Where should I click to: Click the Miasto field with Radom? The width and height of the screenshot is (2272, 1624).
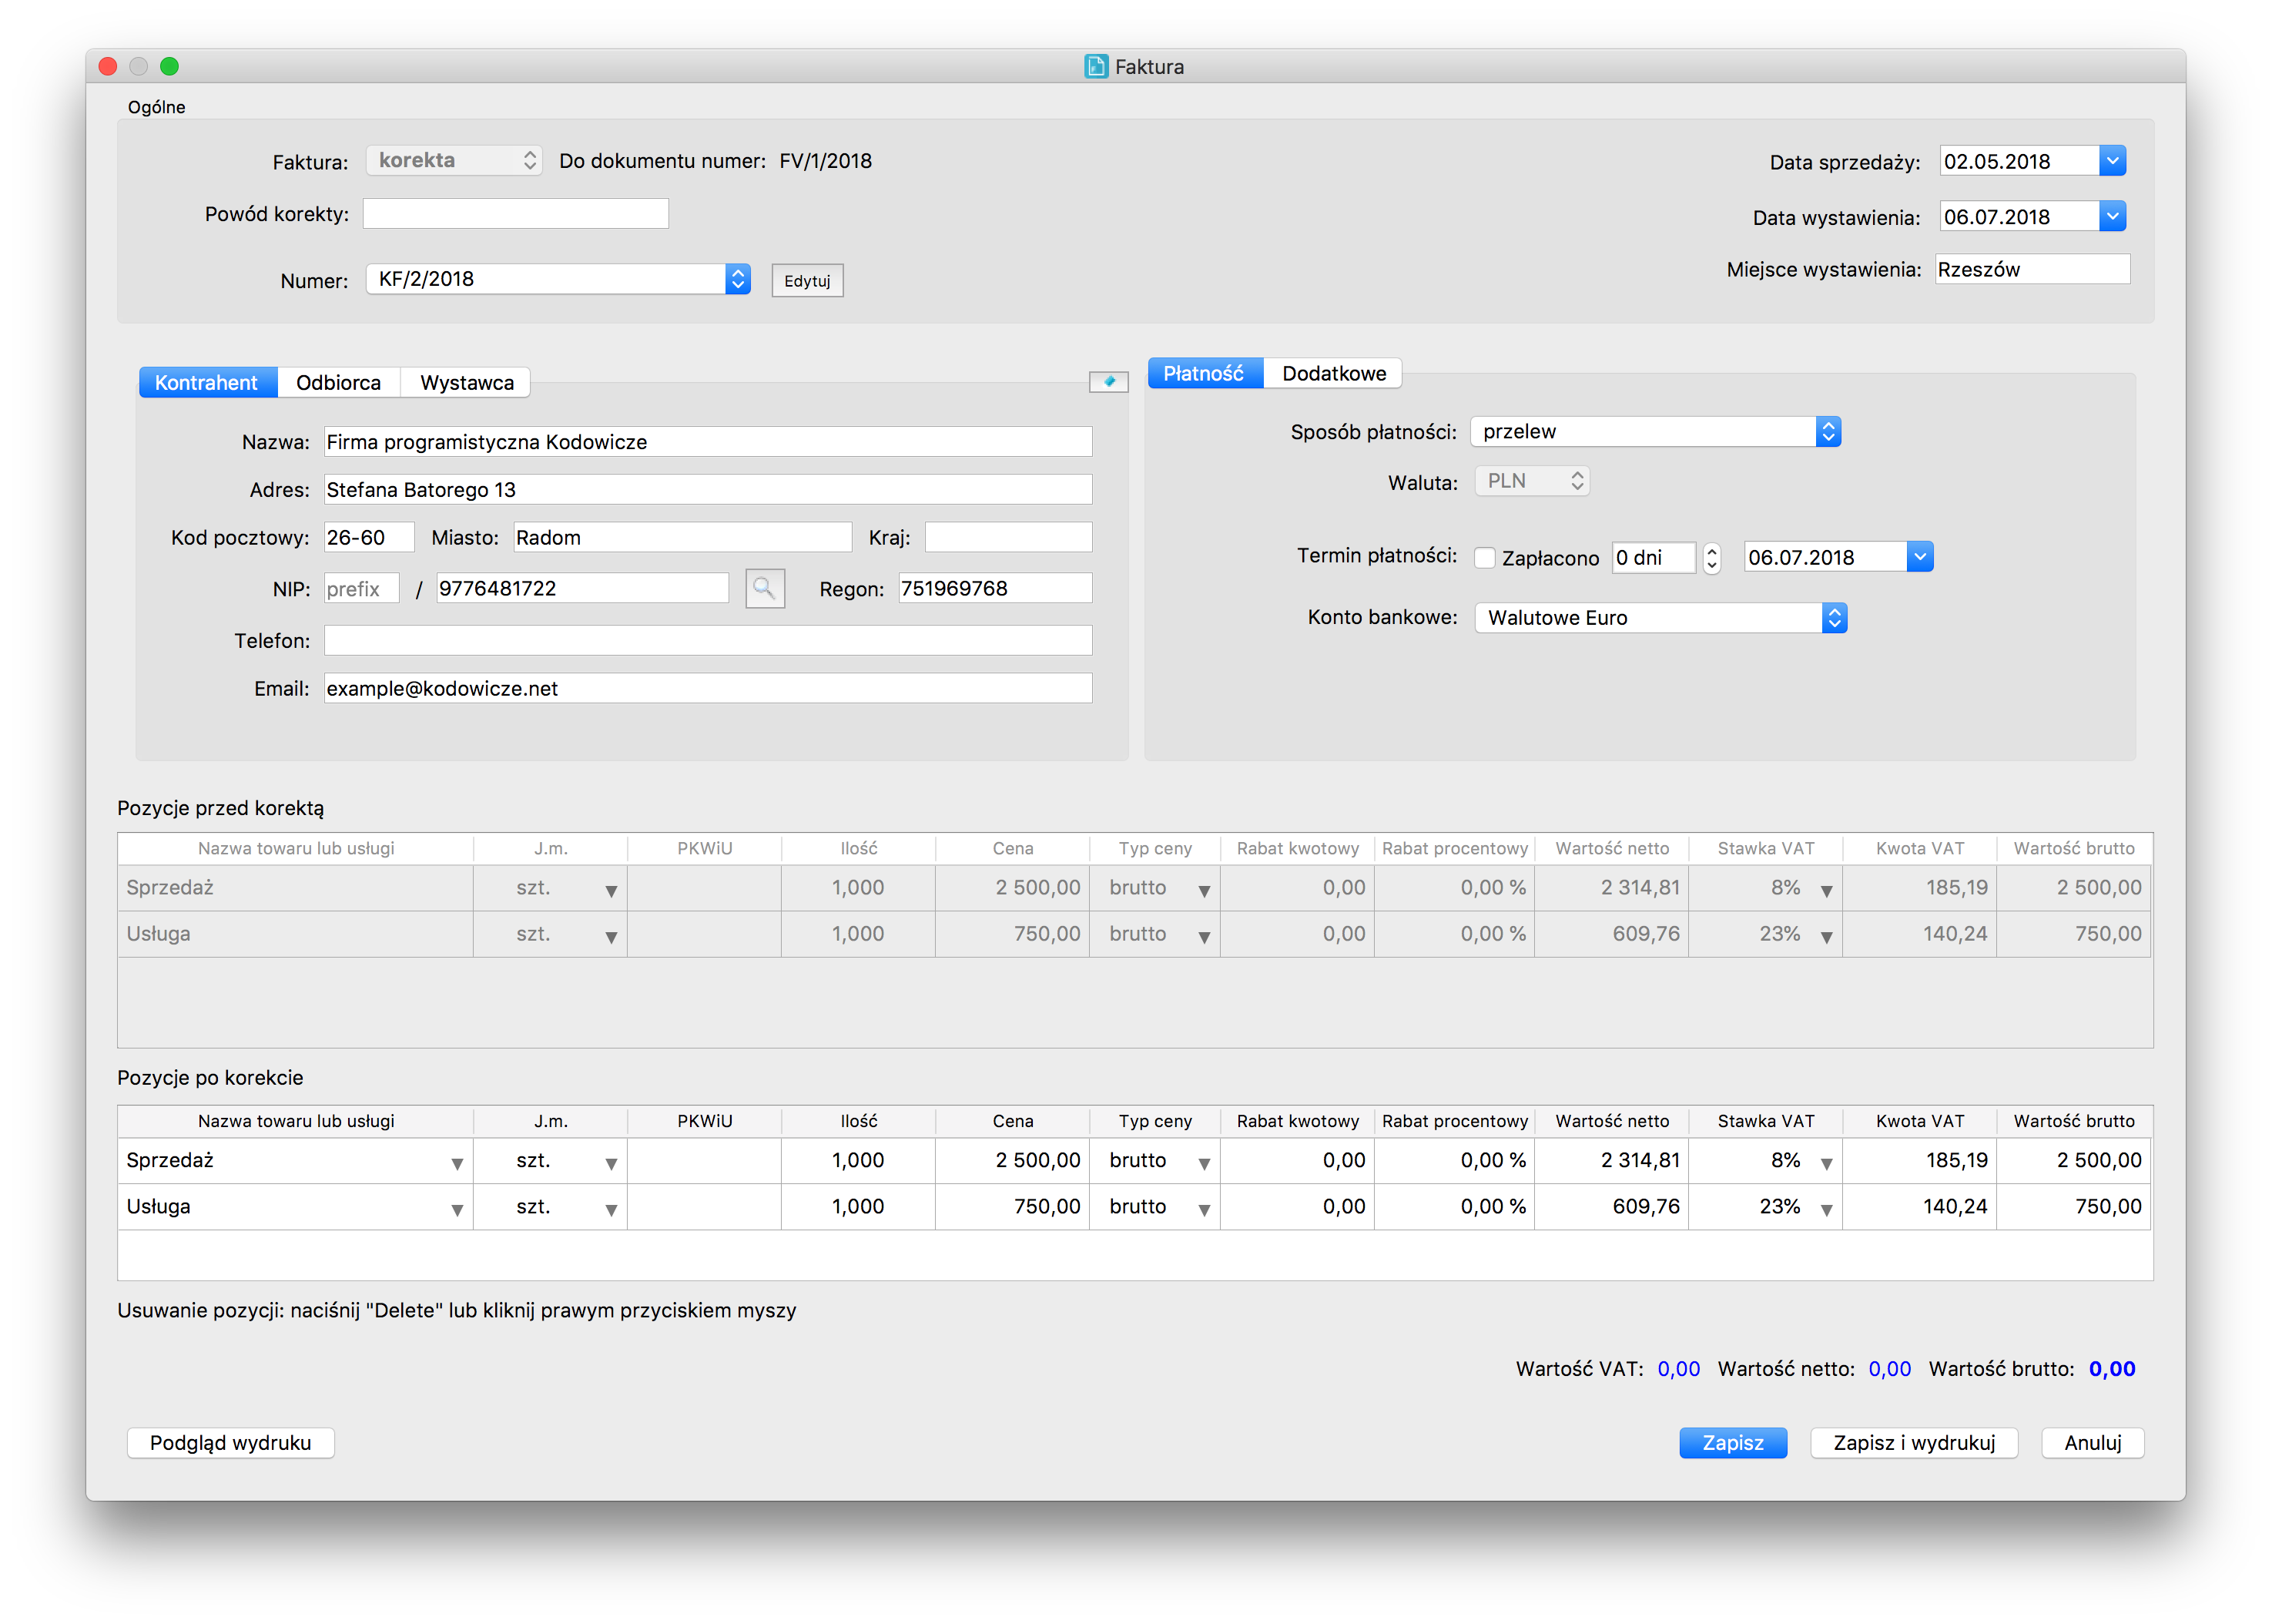coord(682,537)
